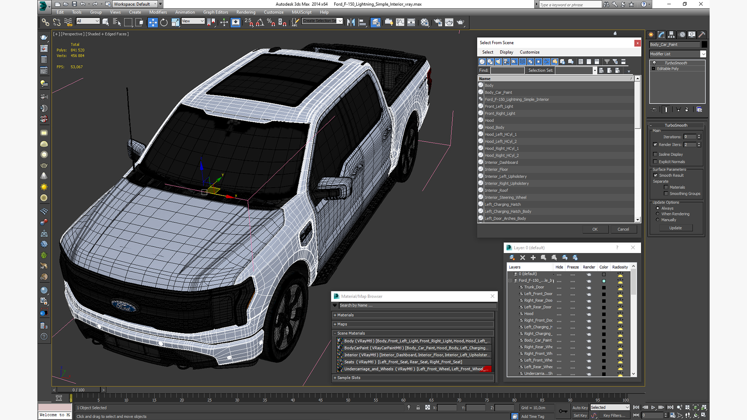Click the Set Key button
The width and height of the screenshot is (747, 420).
click(580, 415)
